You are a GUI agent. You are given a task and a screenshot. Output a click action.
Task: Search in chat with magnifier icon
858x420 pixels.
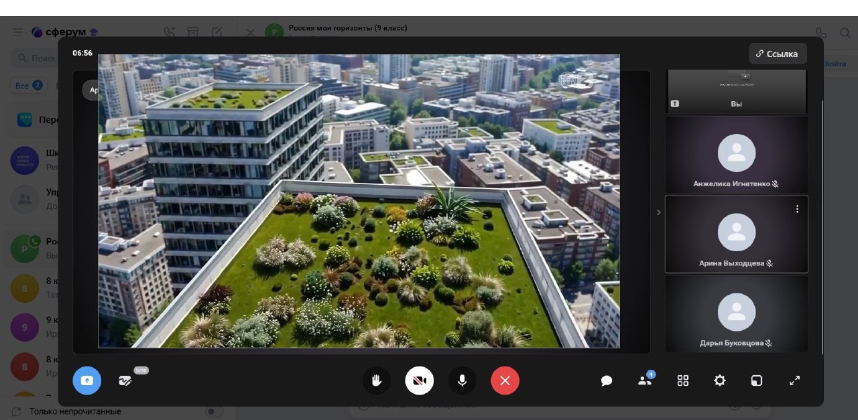[x=845, y=32]
